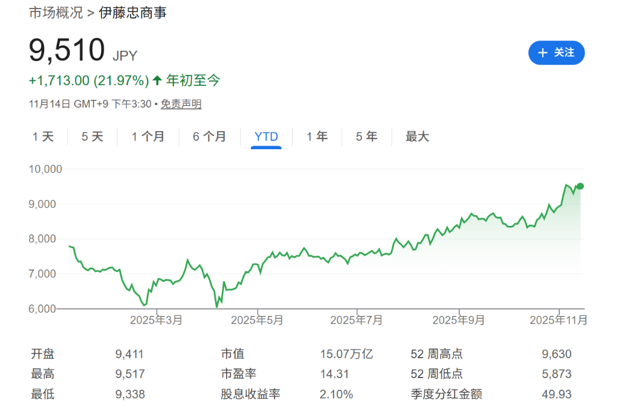619x412 pixels.
Task: Select the 1 天 time range tab
Action: (x=43, y=137)
